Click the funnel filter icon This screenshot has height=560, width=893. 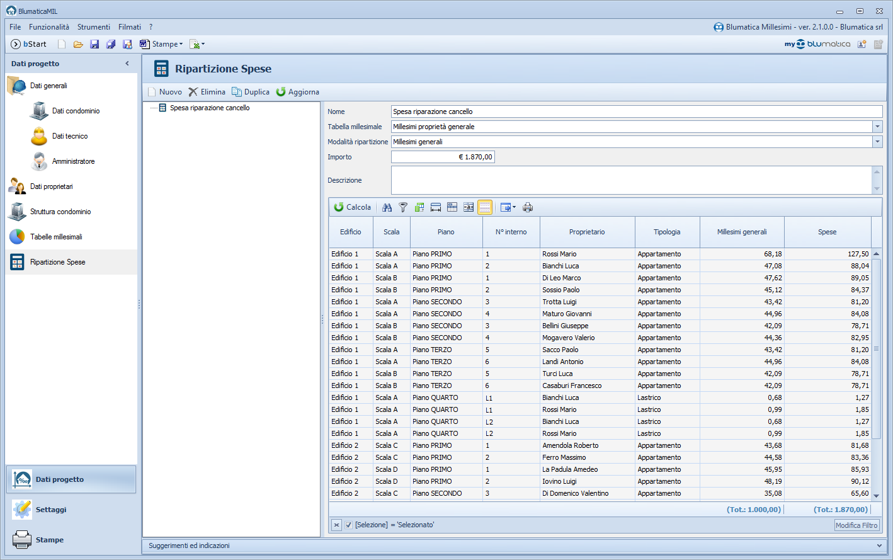point(403,207)
